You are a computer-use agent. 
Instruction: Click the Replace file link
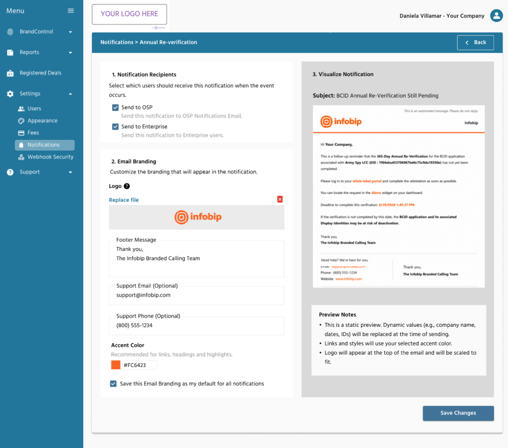124,200
